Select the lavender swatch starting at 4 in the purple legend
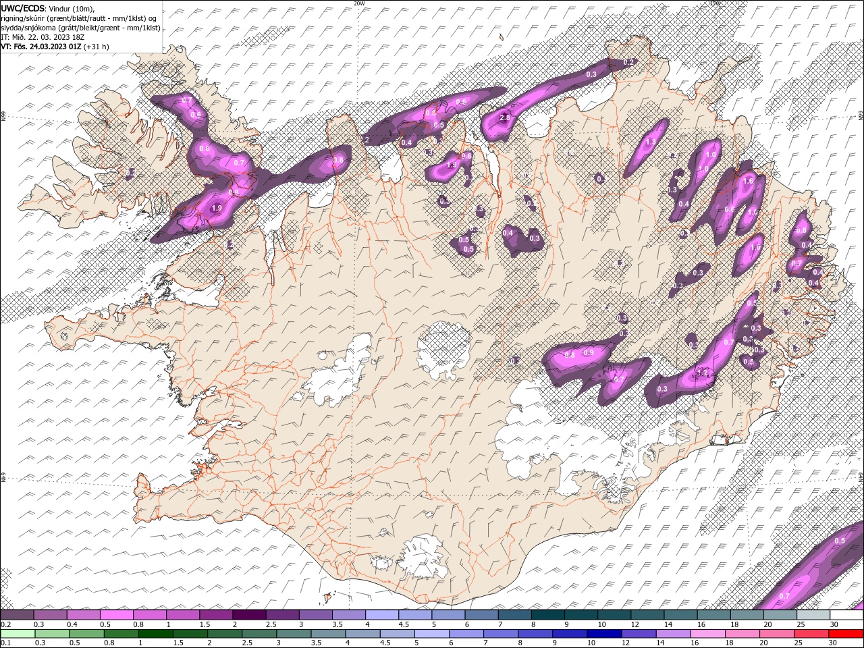864x648 pixels. [x=381, y=615]
